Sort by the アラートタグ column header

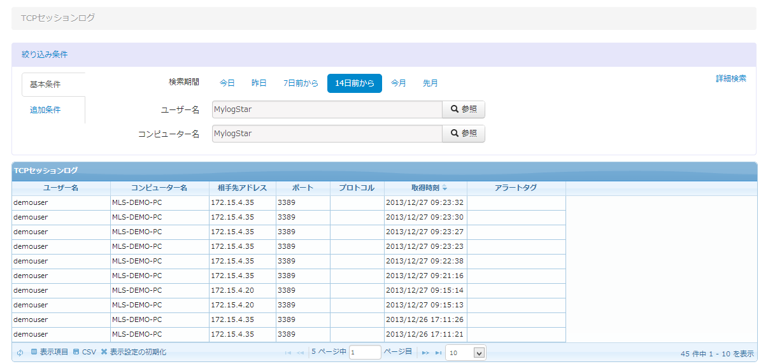[x=516, y=188]
